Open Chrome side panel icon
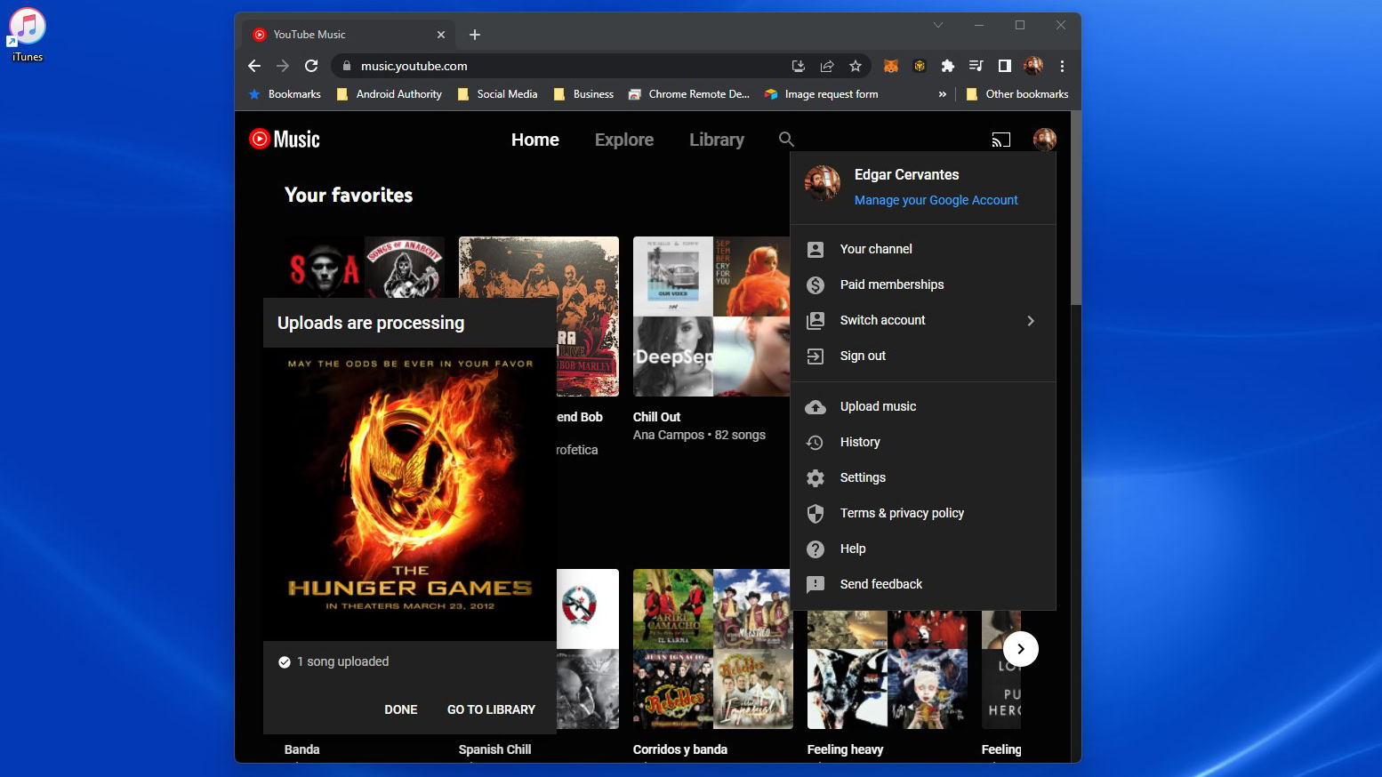Viewport: 1382px width, 777px height. pyautogui.click(x=1005, y=66)
